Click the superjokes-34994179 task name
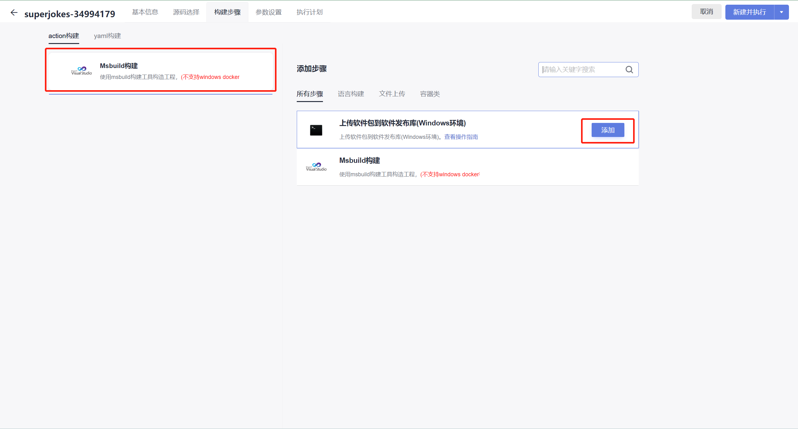 [70, 14]
